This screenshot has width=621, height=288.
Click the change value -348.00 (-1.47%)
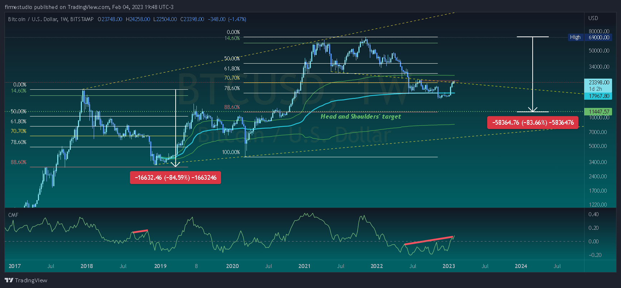[x=227, y=19]
